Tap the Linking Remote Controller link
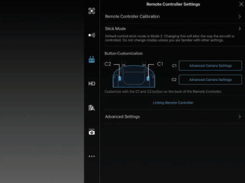The width and height of the screenshot is (245, 183). point(173,103)
